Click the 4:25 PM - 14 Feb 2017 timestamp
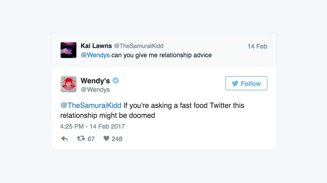The image size is (327, 183). [x=93, y=126]
